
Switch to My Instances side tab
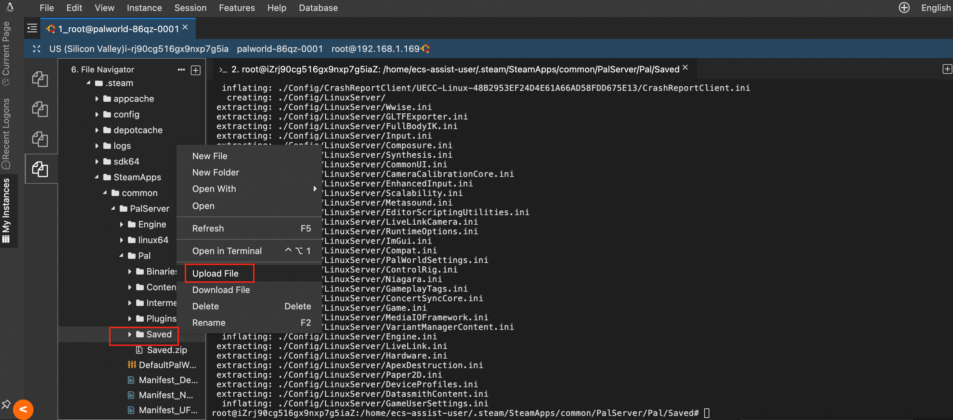(6, 210)
